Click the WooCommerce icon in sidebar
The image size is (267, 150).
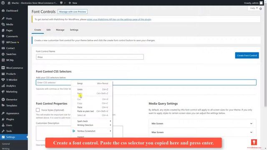3,67
